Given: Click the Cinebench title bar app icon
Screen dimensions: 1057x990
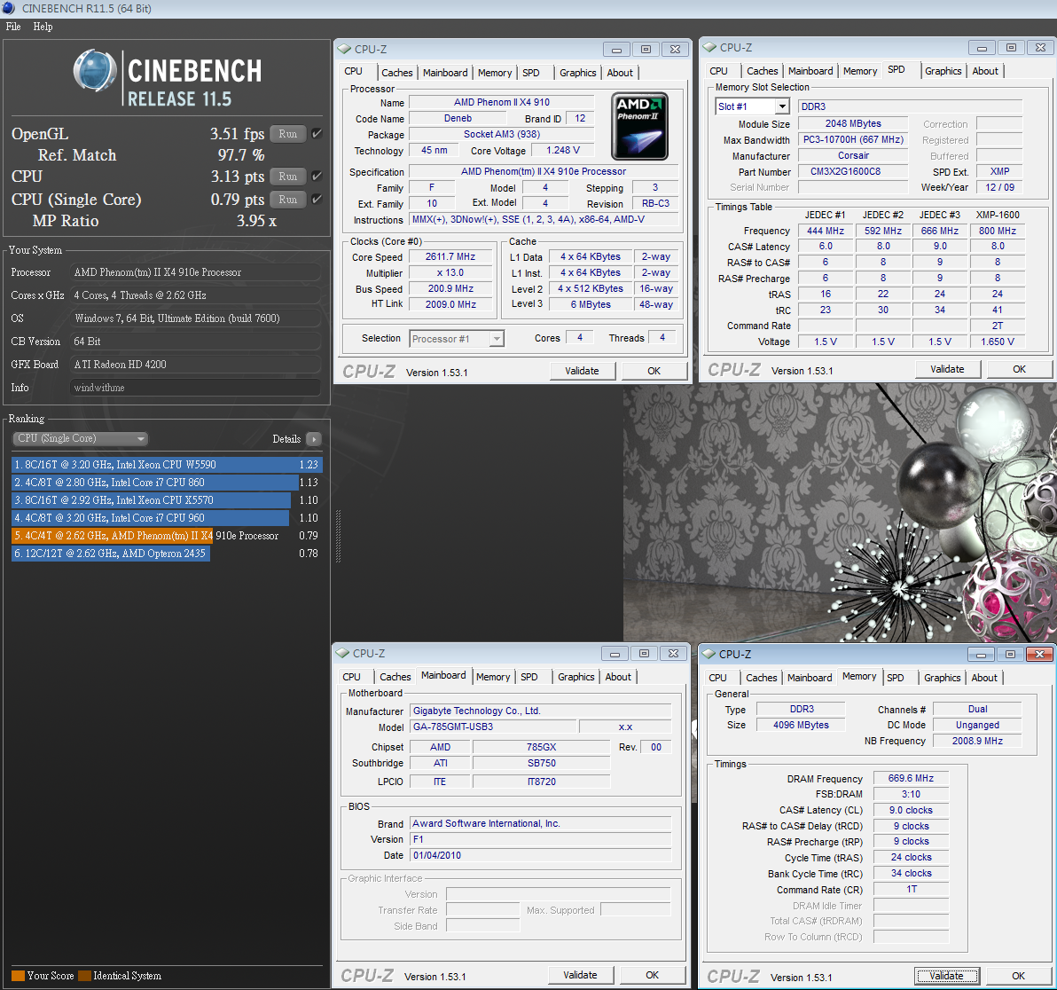Looking at the screenshot, I should tap(9, 8).
